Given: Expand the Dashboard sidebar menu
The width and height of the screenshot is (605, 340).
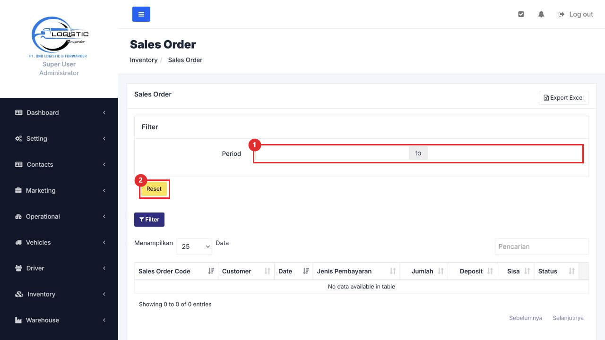Looking at the screenshot, I should (59, 112).
